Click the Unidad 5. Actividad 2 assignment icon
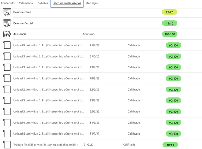Image resolution: width=202 pixels, height=149 pixels. pos(7,56)
